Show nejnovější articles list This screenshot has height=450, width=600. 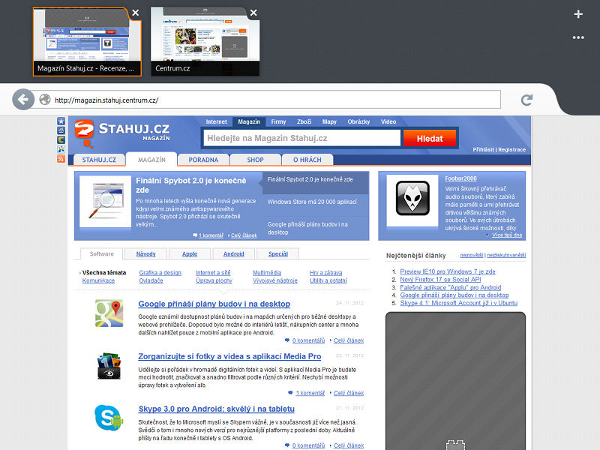pyautogui.click(x=472, y=255)
